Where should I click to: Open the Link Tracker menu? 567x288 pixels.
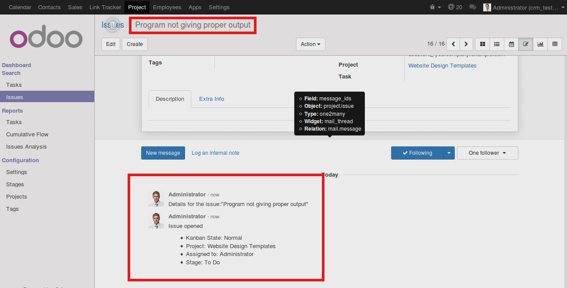coord(105,7)
